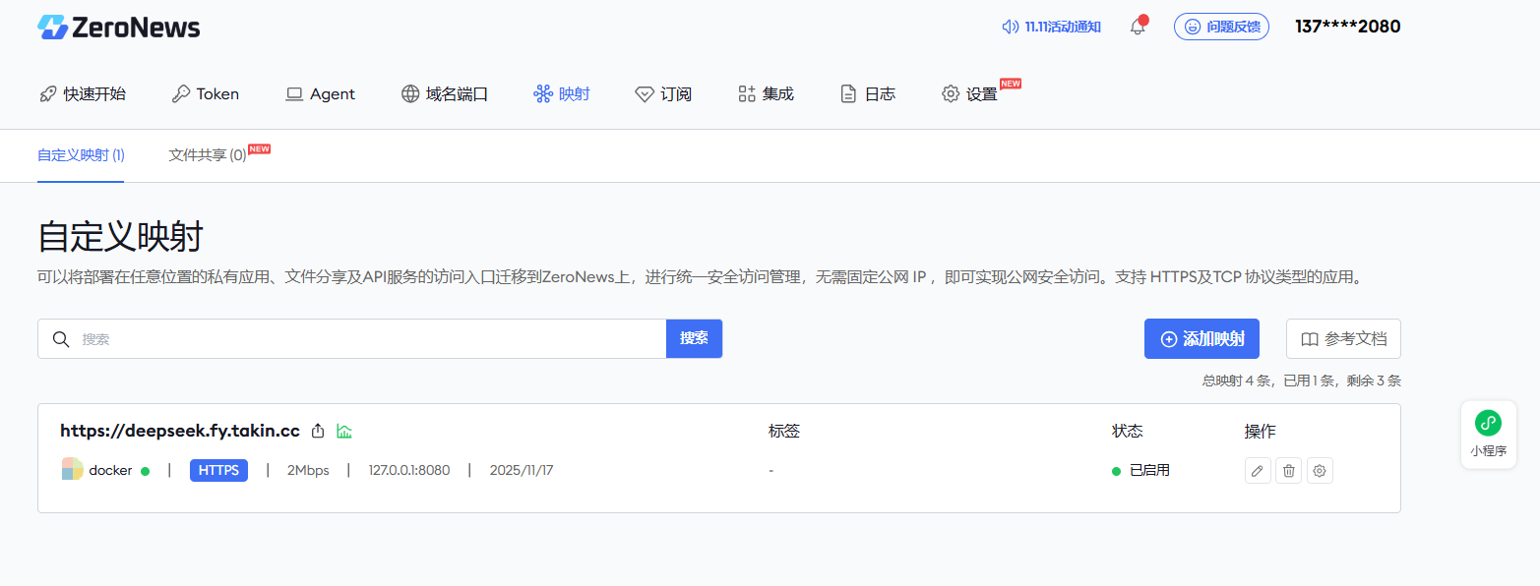Image resolution: width=1540 pixels, height=586 pixels.
Task: Click the ZeroNews logo
Action: [x=118, y=28]
